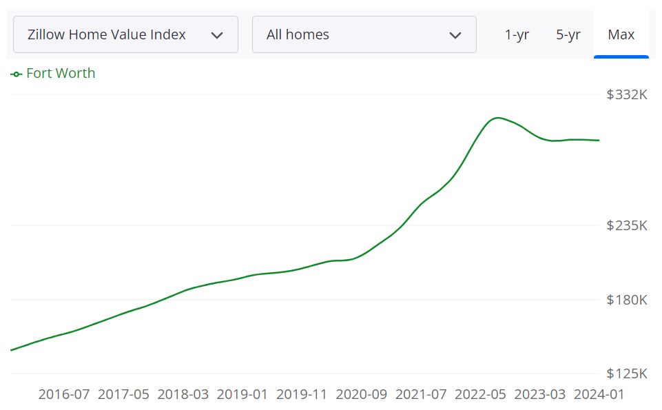The width and height of the screenshot is (662, 410).
Task: Switch to the 5-yr time range
Action: (568, 34)
